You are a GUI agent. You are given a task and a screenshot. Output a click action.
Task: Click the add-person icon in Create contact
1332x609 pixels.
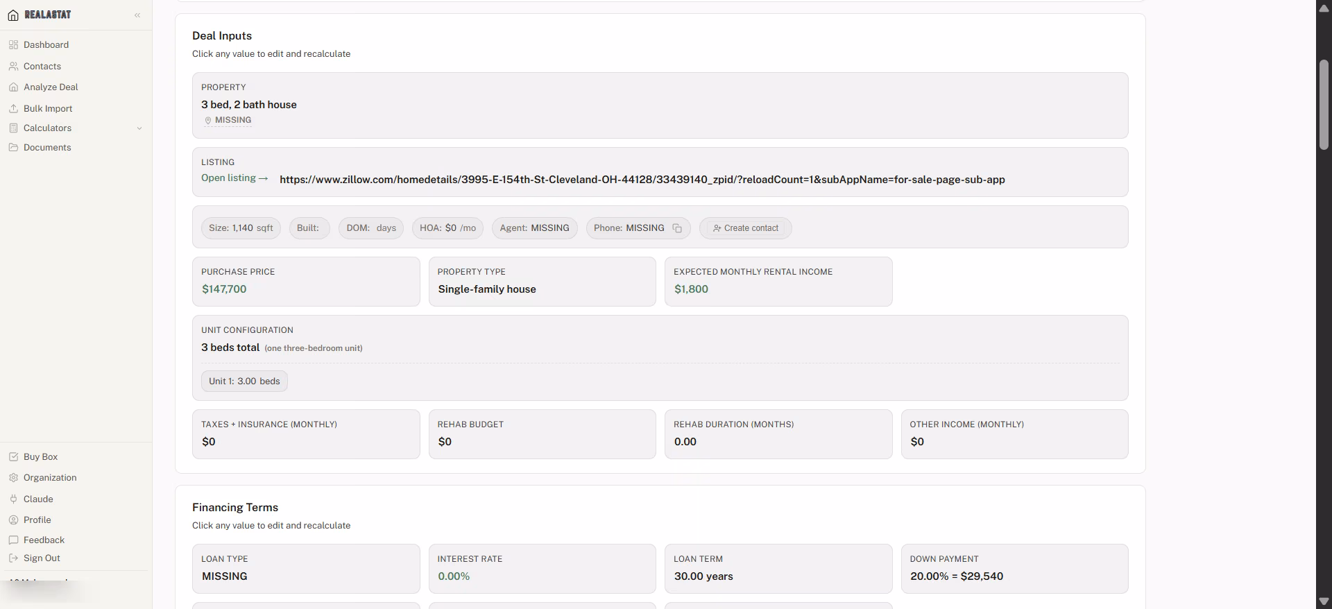coord(717,228)
